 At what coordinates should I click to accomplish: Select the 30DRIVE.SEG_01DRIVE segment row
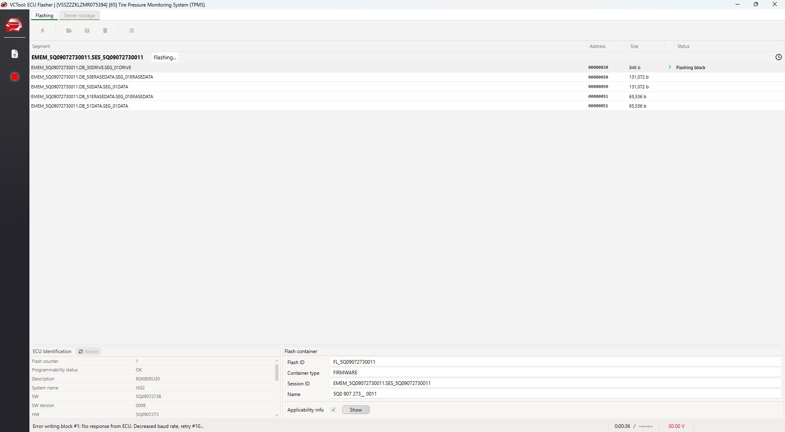point(81,67)
